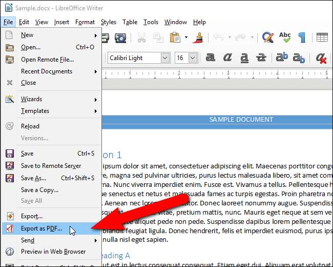Run the Spelling check (Abc) icon
The height and width of the screenshot is (267, 333).
click(x=285, y=37)
